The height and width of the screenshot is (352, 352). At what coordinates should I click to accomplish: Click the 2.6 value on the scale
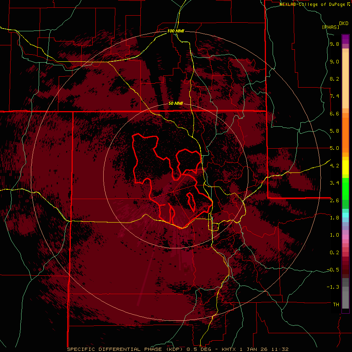click(x=334, y=200)
